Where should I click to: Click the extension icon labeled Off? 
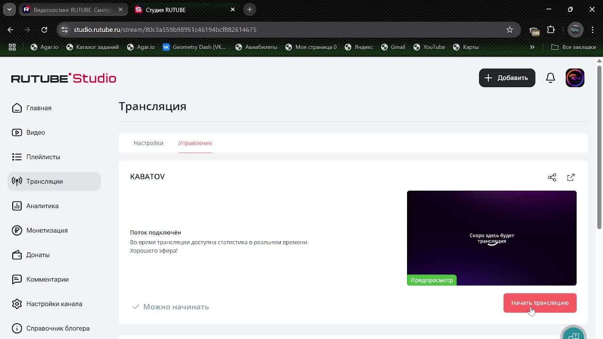click(534, 30)
